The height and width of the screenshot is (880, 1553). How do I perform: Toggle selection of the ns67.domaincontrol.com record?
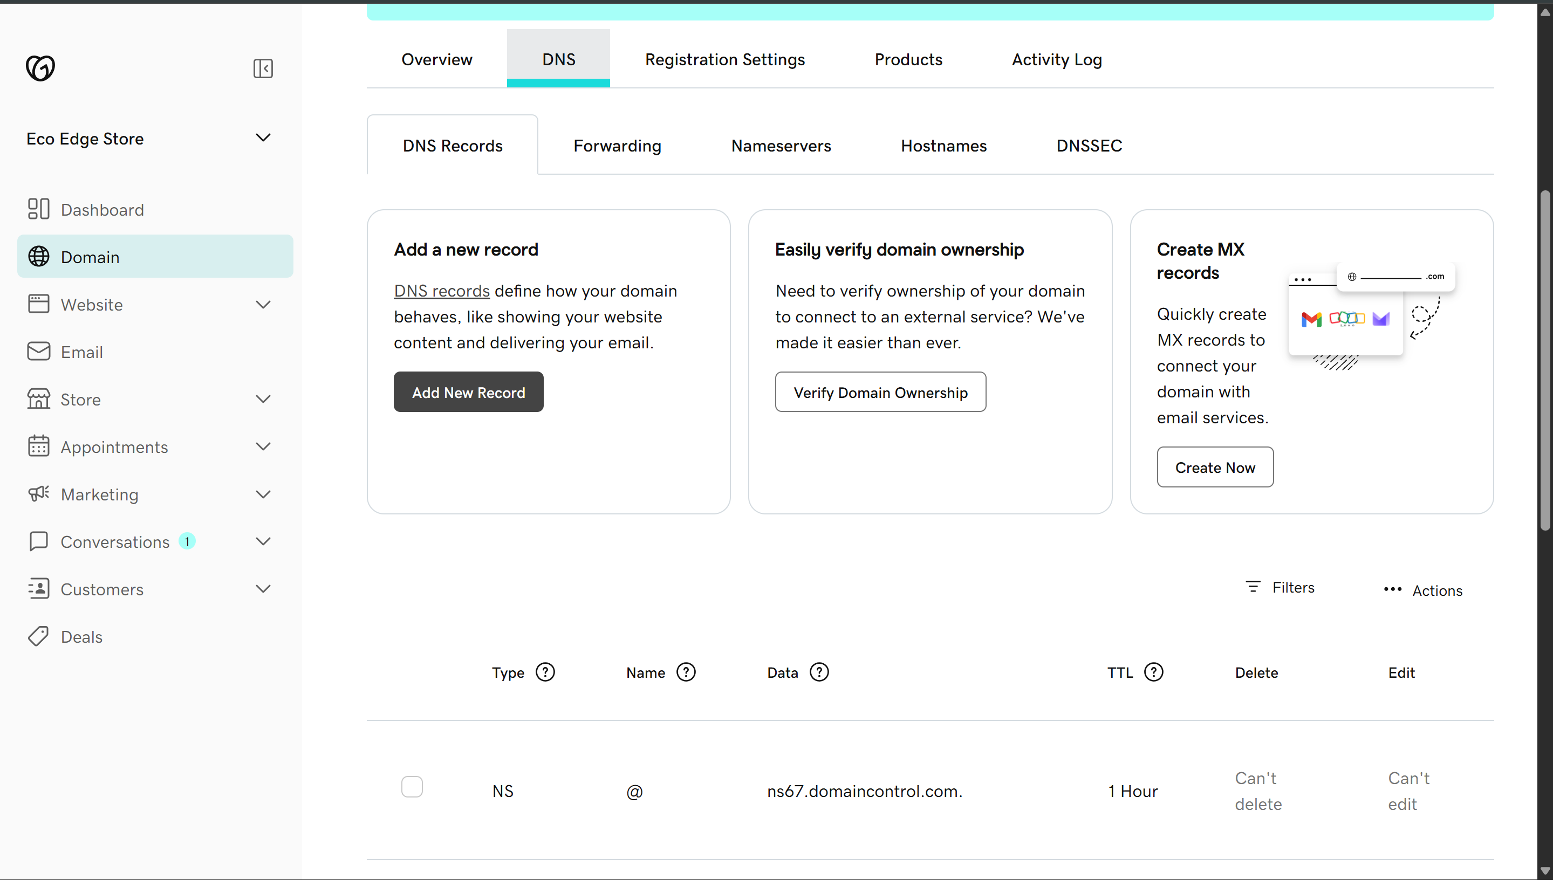point(412,786)
